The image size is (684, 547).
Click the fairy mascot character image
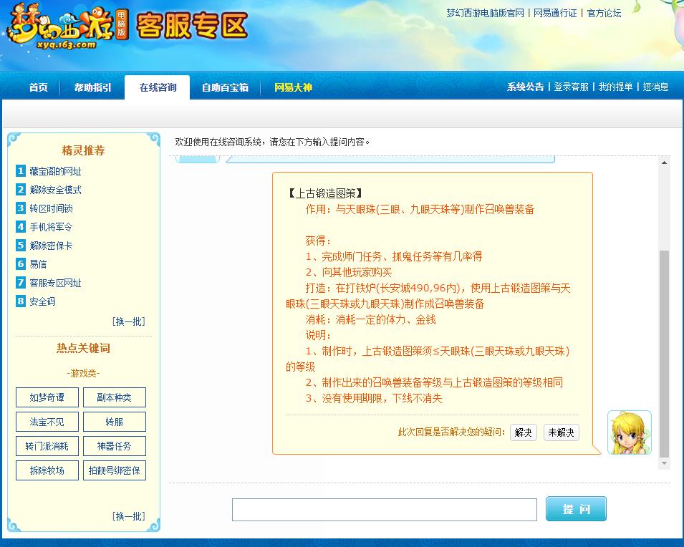point(628,433)
